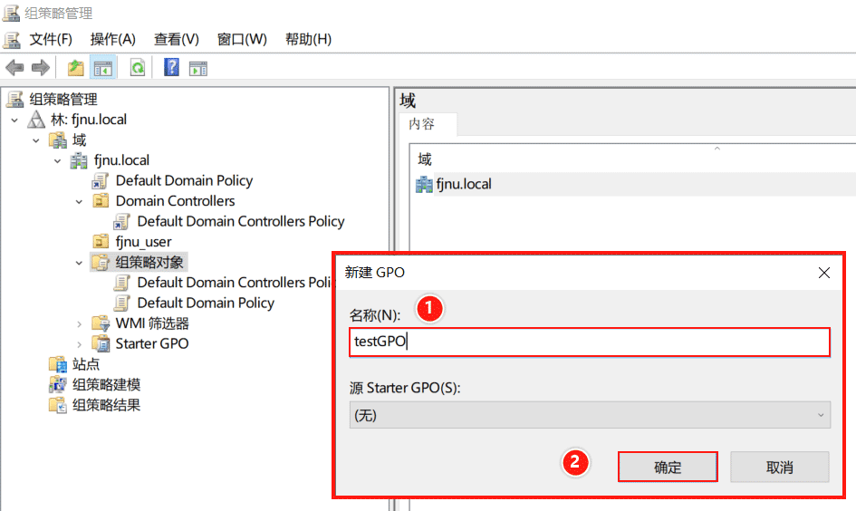This screenshot has height=511, width=856.
Task: Toggle the Show/Hide console tree icon
Action: coord(103,68)
